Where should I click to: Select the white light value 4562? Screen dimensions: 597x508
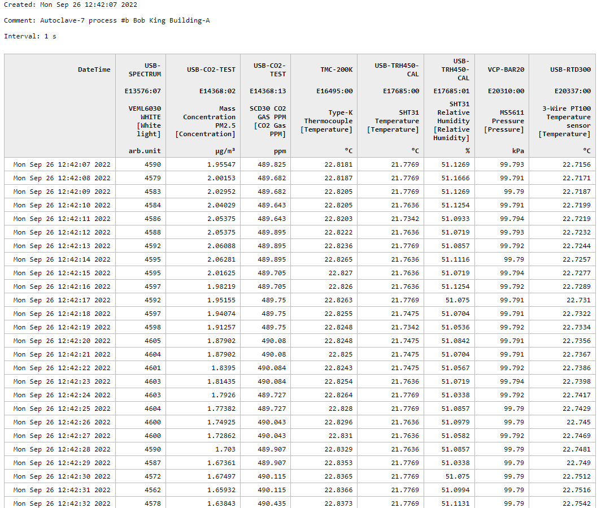[x=152, y=490]
